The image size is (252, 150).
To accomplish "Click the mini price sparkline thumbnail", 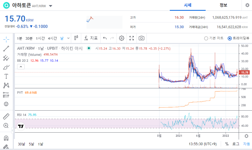I will [105, 22].
